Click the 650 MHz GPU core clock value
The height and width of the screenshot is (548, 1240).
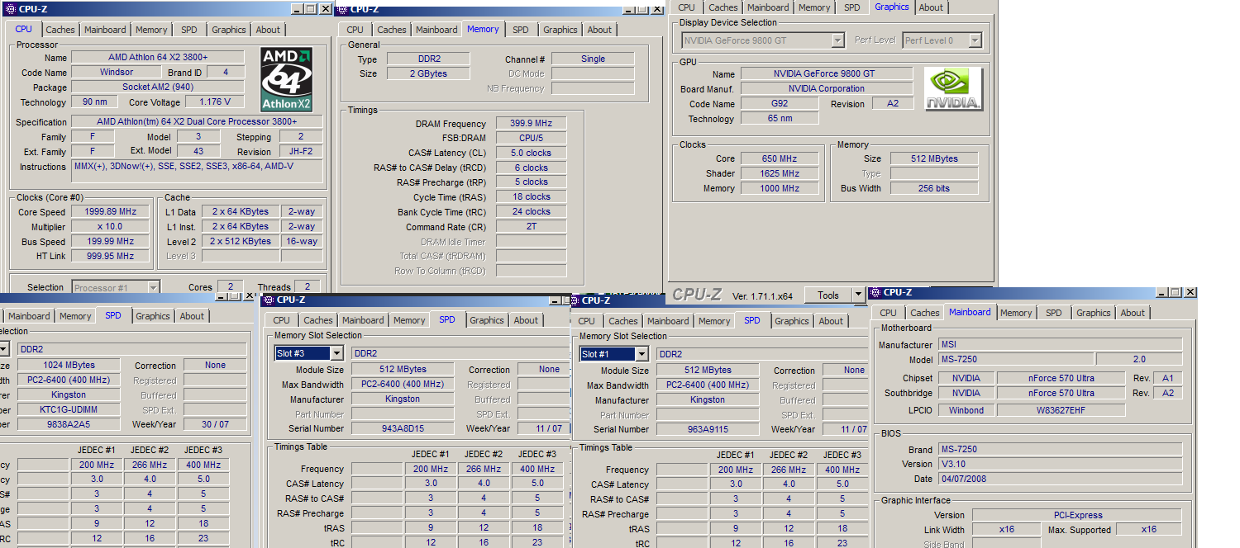780,159
